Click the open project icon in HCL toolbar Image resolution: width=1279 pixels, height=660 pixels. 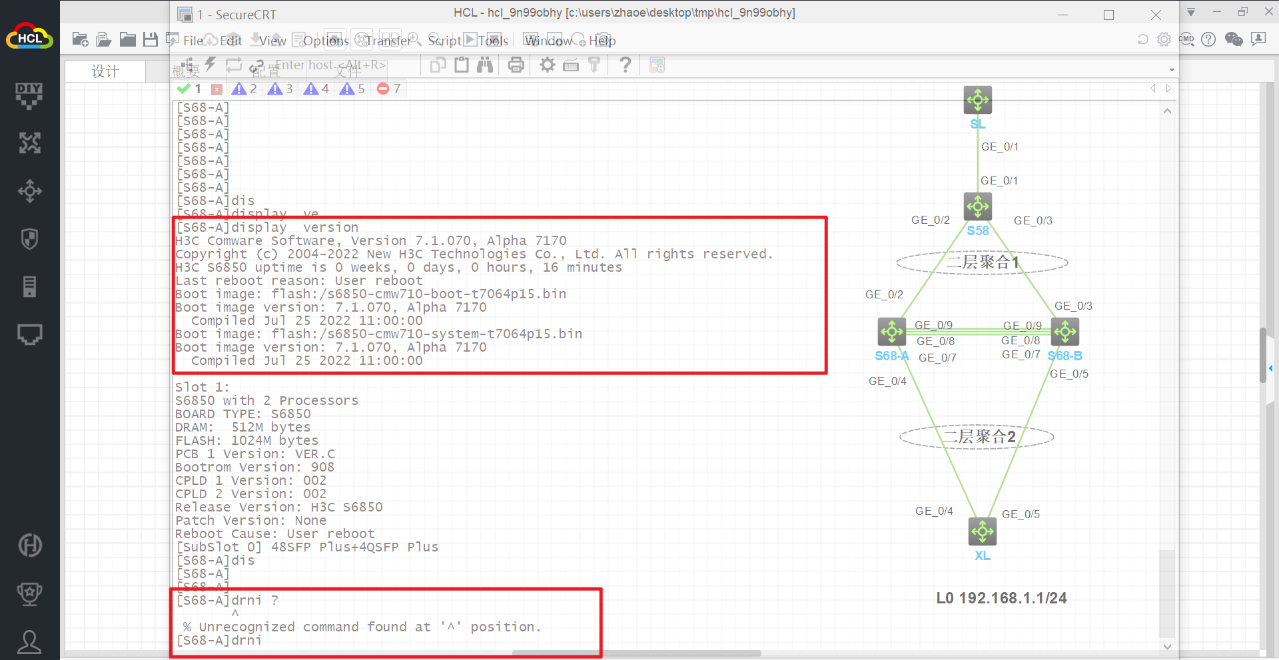(103, 40)
